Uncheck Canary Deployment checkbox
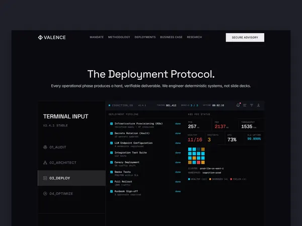Image resolution: width=302 pixels, height=226 pixels. coord(111,162)
